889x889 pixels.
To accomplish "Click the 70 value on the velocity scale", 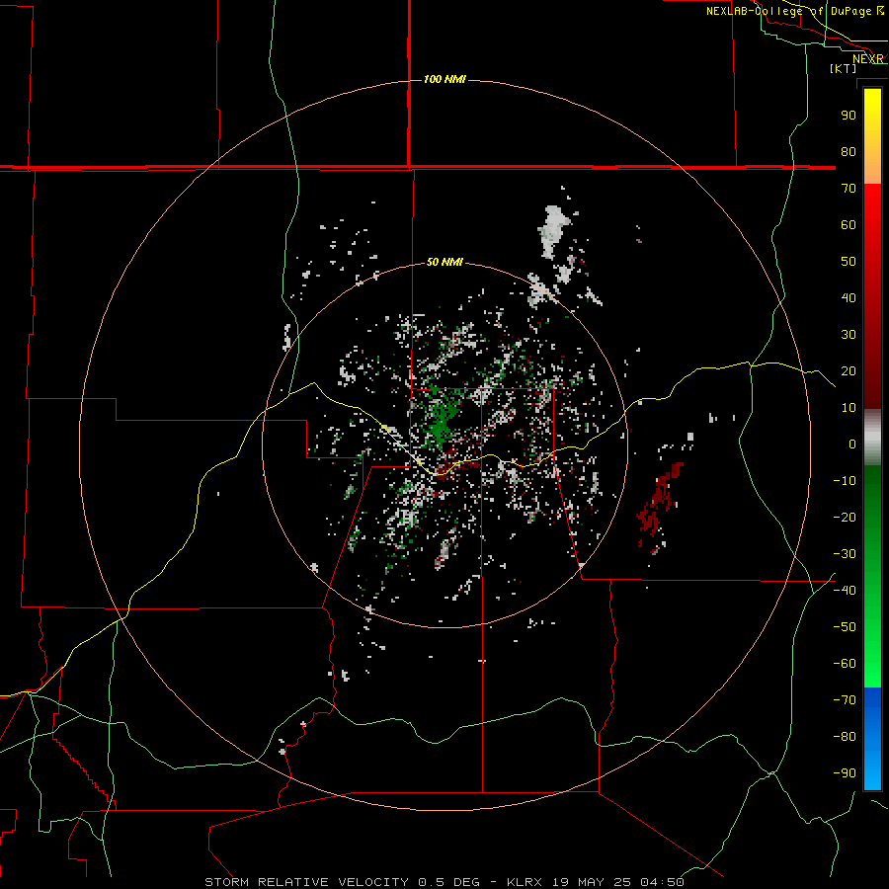I will pos(849,189).
